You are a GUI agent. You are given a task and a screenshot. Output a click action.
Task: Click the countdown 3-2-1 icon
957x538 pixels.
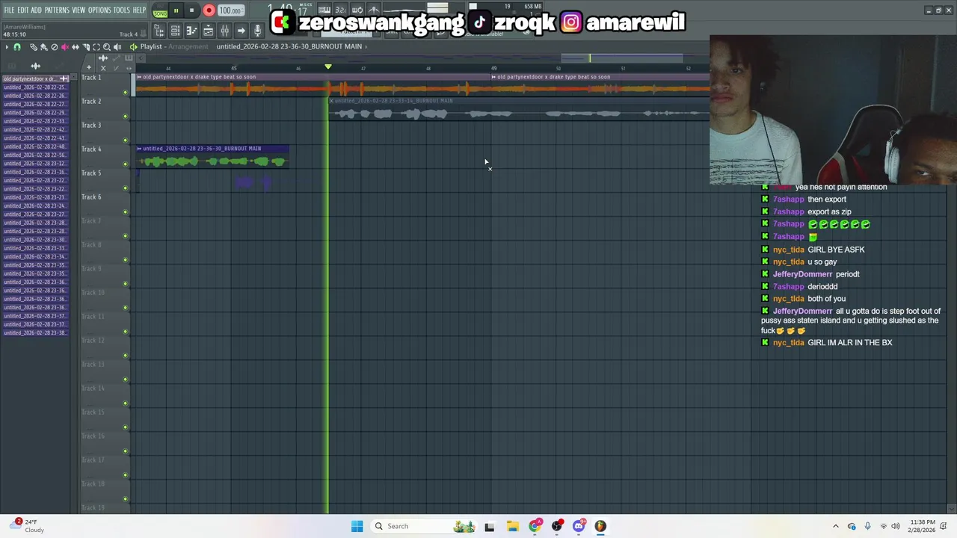click(x=340, y=10)
